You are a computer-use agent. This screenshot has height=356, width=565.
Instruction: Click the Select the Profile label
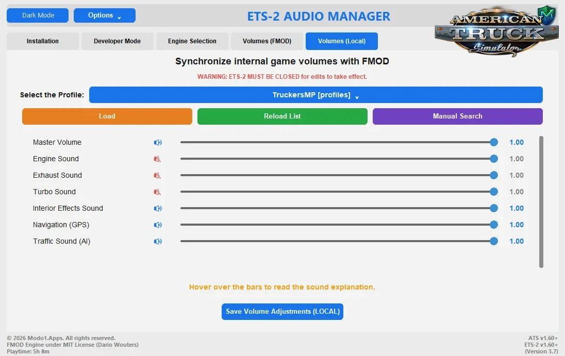[x=52, y=95]
